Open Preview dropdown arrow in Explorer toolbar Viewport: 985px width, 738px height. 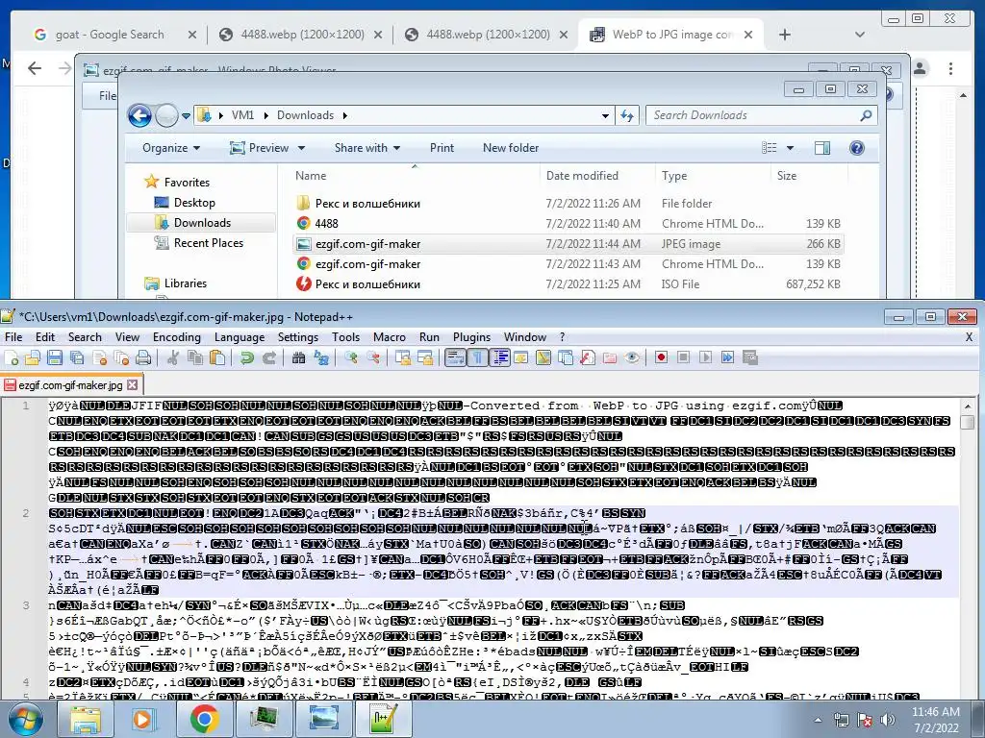(x=301, y=148)
